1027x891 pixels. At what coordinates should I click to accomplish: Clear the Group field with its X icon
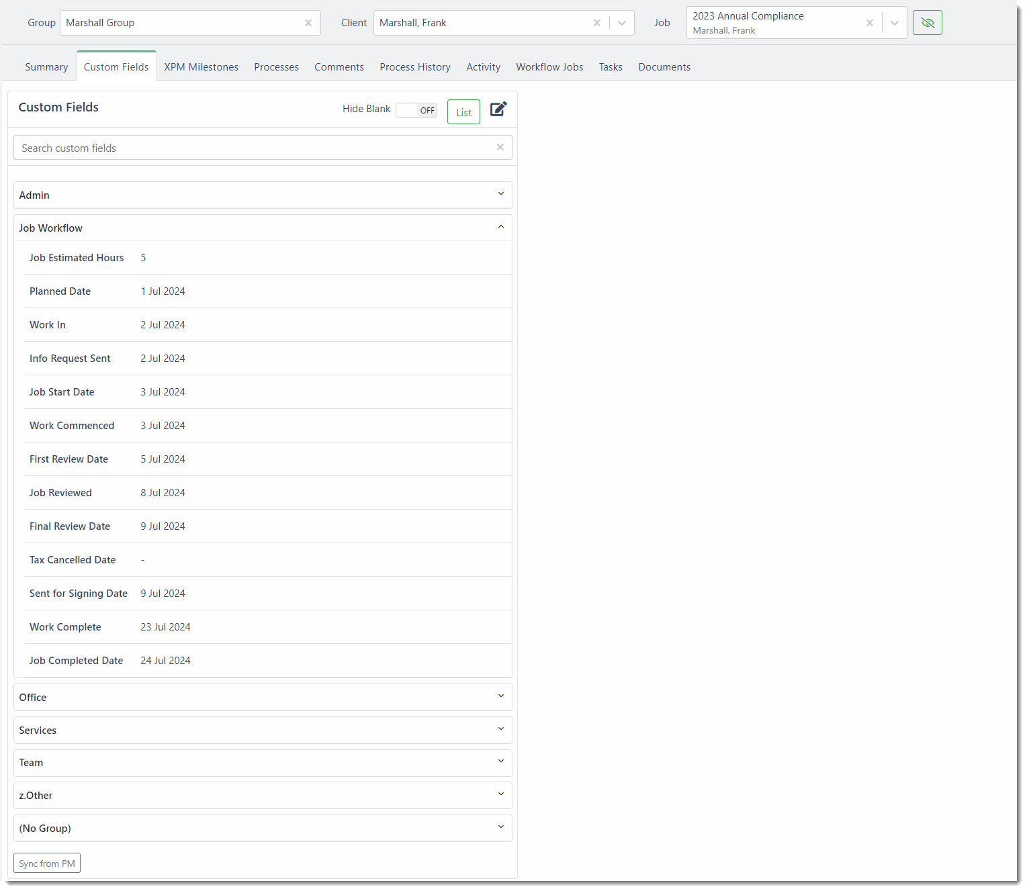tap(308, 23)
